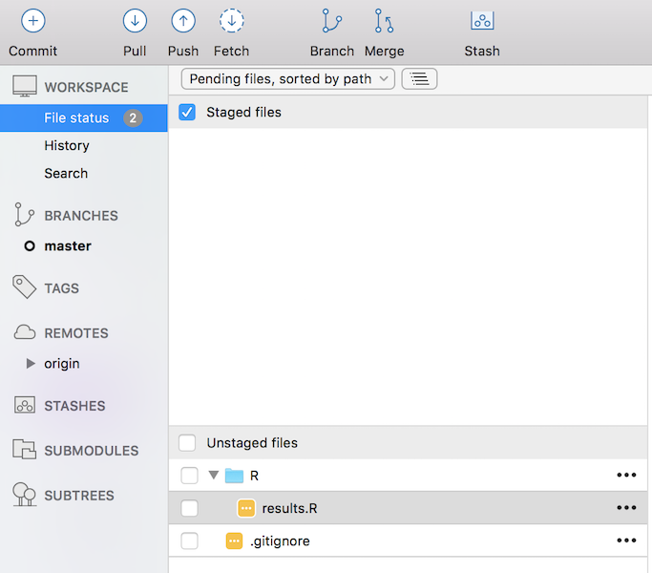Push commits with the Push icon
The image size is (652, 573).
182,20
